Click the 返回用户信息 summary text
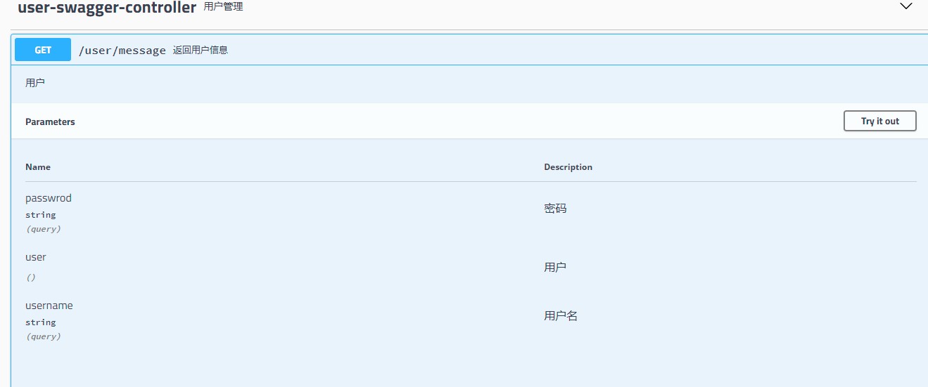The height and width of the screenshot is (387, 928). pyautogui.click(x=201, y=50)
